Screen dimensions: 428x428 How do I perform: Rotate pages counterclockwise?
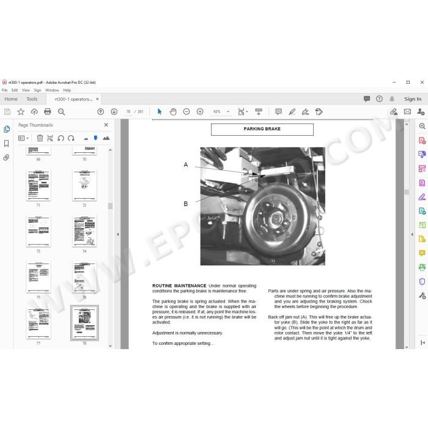(x=61, y=138)
